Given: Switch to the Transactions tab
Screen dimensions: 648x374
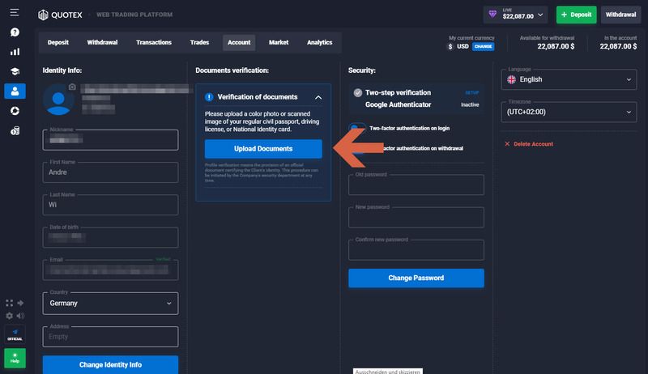Looking at the screenshot, I should pos(154,43).
